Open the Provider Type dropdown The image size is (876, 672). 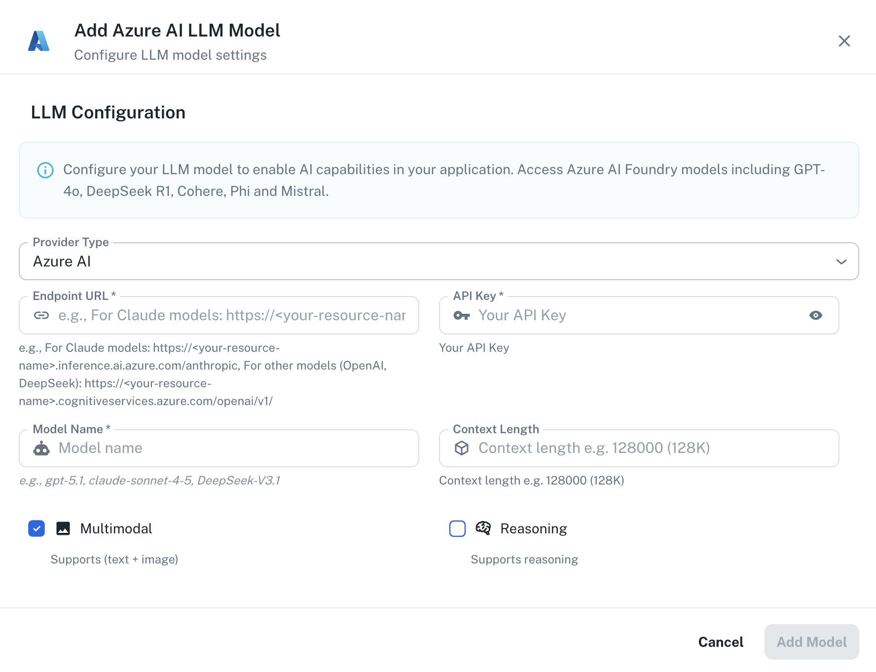pos(438,261)
